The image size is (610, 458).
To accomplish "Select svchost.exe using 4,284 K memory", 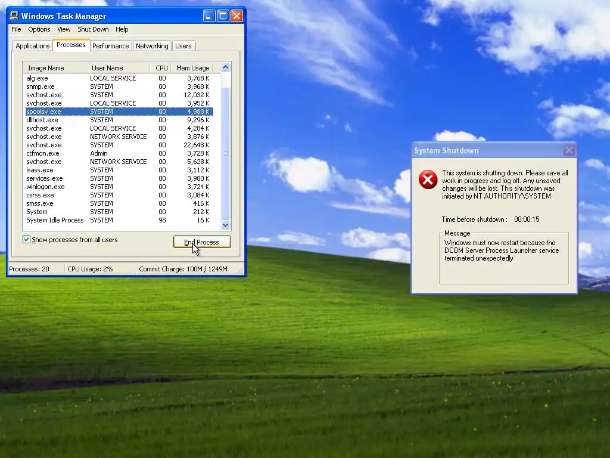I will (x=119, y=128).
